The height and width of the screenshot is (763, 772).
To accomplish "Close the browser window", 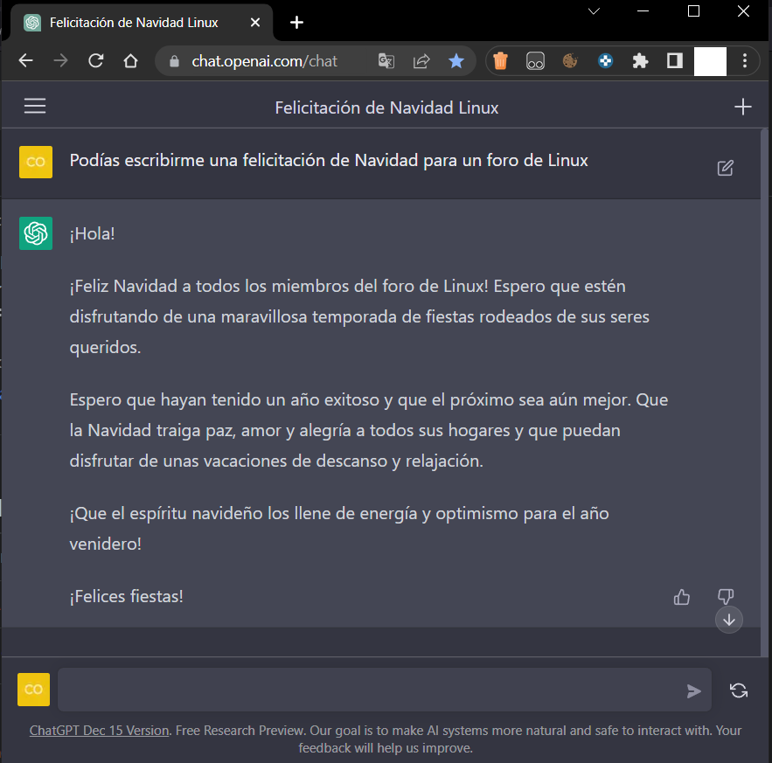I will [x=743, y=10].
